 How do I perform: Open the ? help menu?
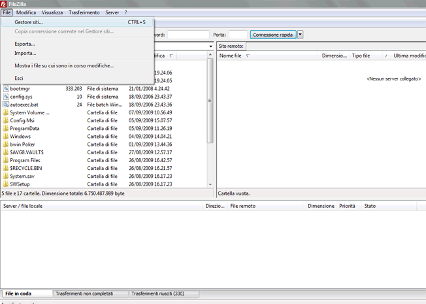coord(126,12)
